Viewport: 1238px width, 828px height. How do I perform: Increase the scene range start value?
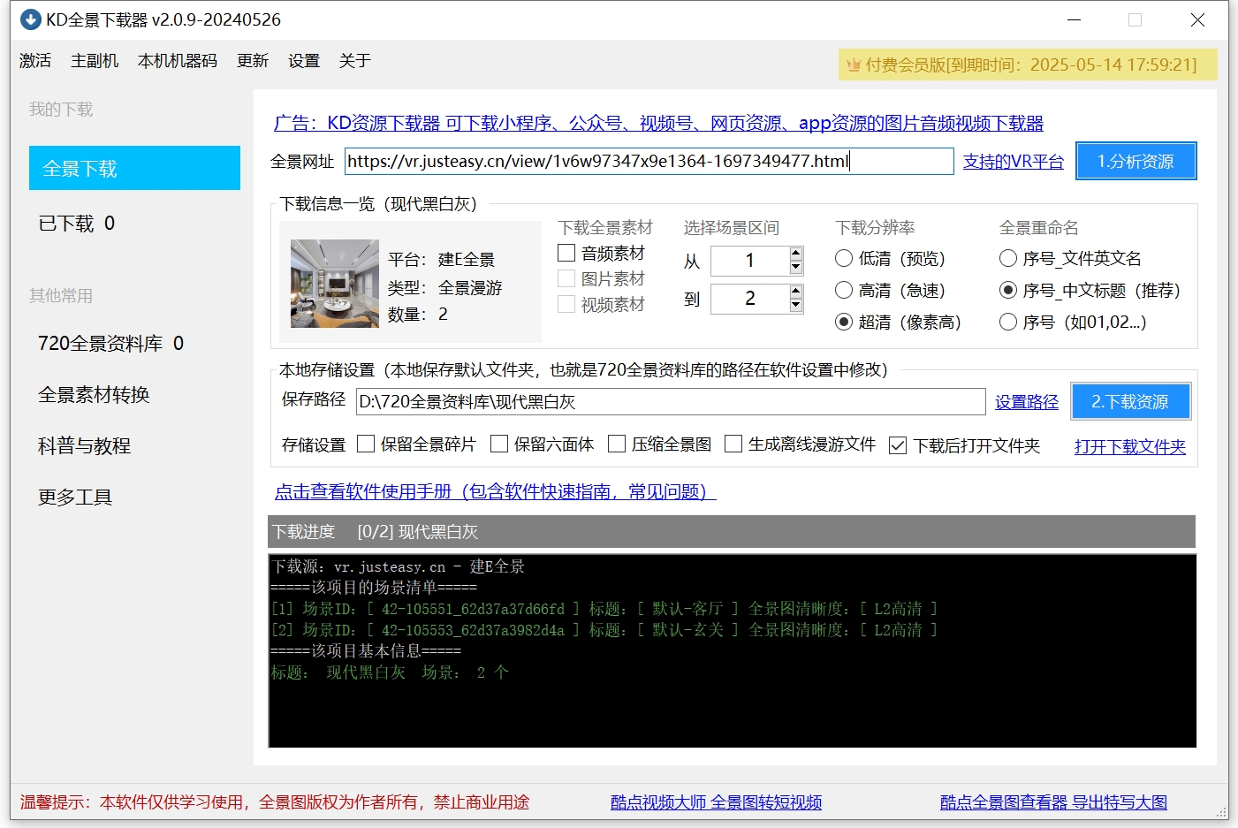click(796, 254)
